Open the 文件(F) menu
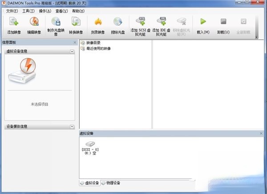The height and width of the screenshot is (194, 267). pos(12,11)
